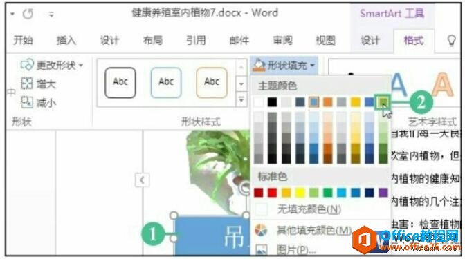Viewport: 465px width, 259px height.
Task: Switch to the main 设计 tab next to 插入
Action: click(109, 40)
